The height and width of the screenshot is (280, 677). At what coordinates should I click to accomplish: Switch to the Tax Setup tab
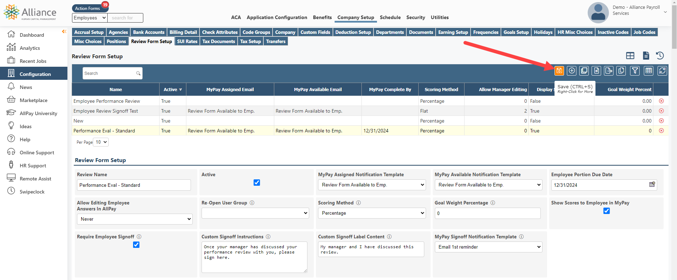250,41
